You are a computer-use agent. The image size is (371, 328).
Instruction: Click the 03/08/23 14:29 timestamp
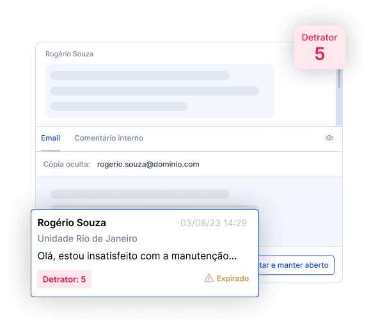[214, 223]
